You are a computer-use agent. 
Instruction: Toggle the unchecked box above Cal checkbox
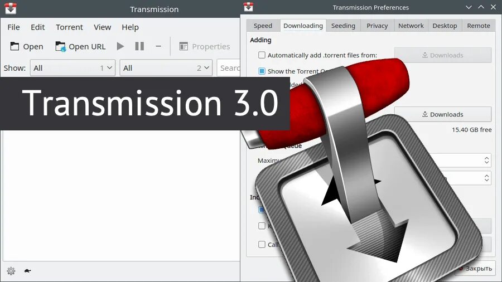(x=262, y=226)
